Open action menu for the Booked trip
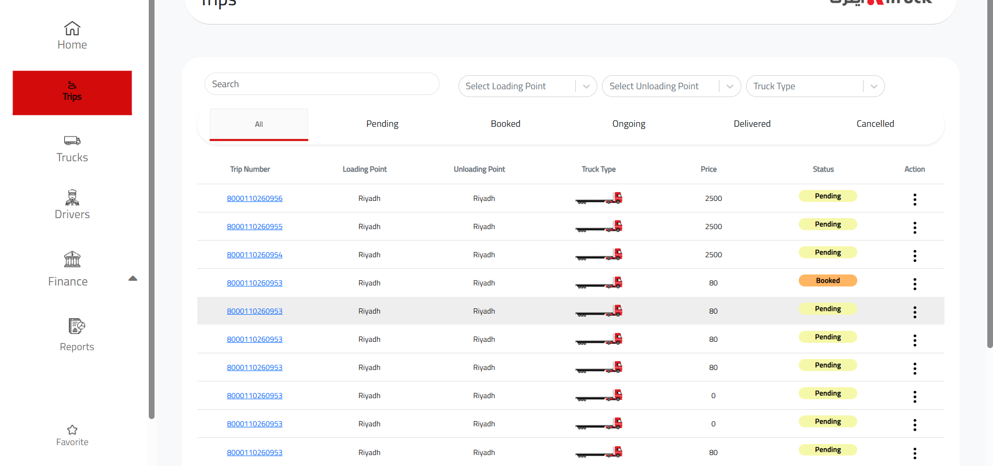The image size is (993, 466). [x=915, y=284]
